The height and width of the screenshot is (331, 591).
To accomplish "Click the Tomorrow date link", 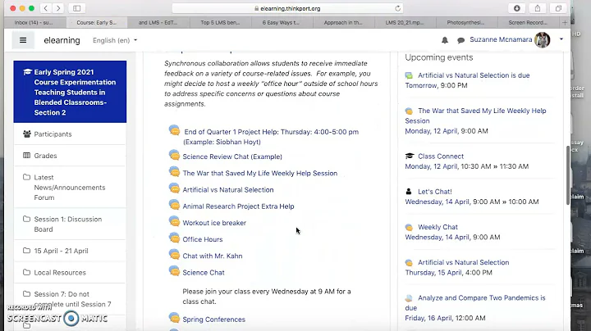I will point(421,85).
